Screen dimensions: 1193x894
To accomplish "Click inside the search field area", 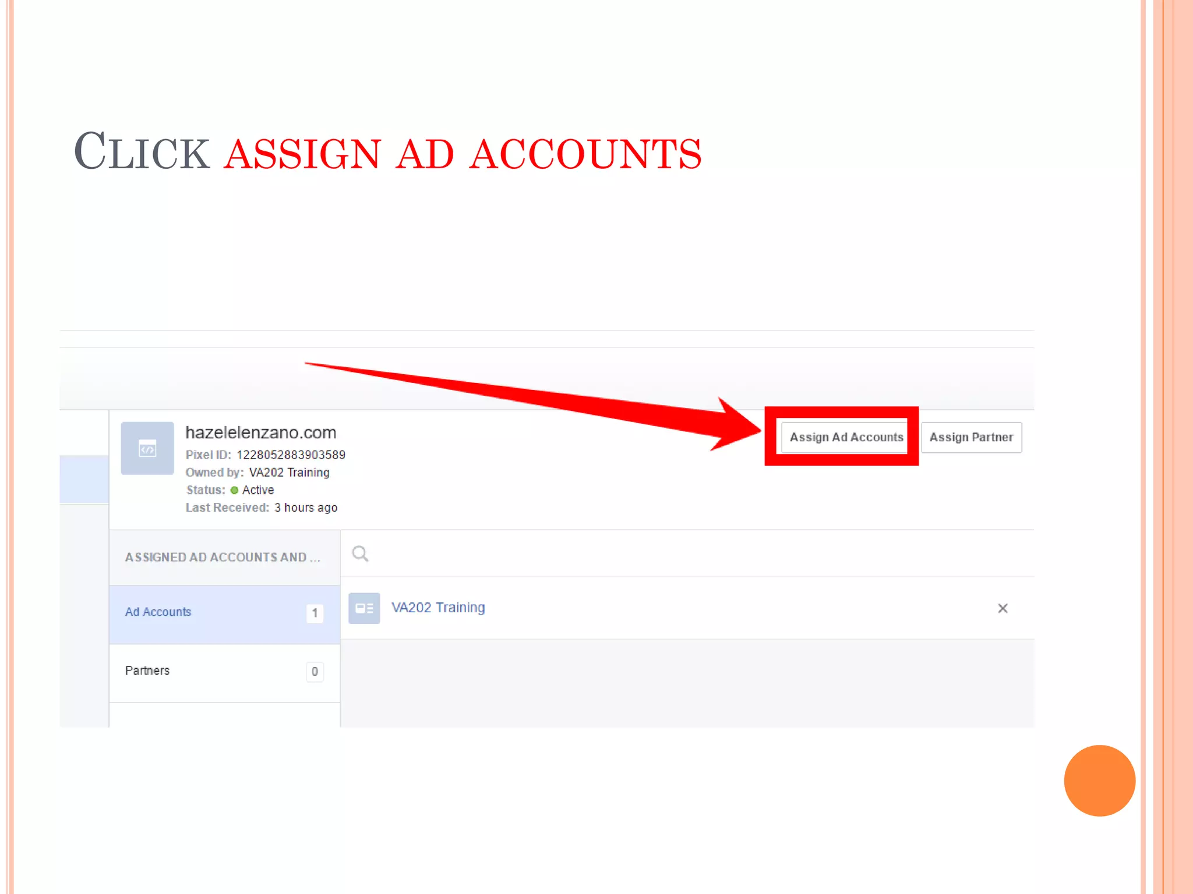I will click(x=687, y=554).
